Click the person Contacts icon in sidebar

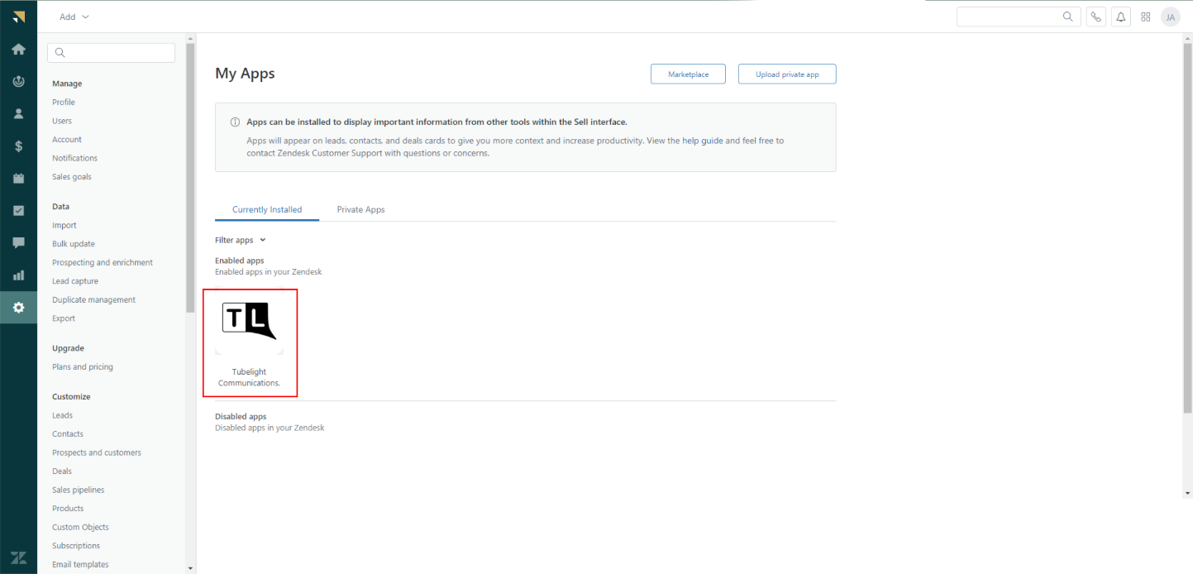point(18,113)
